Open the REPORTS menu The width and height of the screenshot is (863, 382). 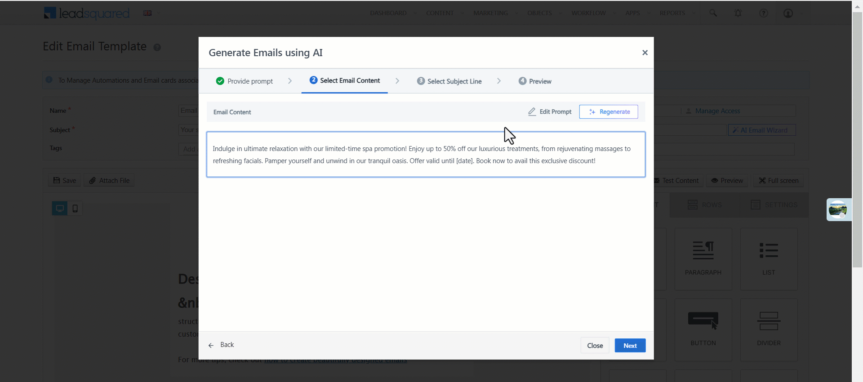coord(672,13)
